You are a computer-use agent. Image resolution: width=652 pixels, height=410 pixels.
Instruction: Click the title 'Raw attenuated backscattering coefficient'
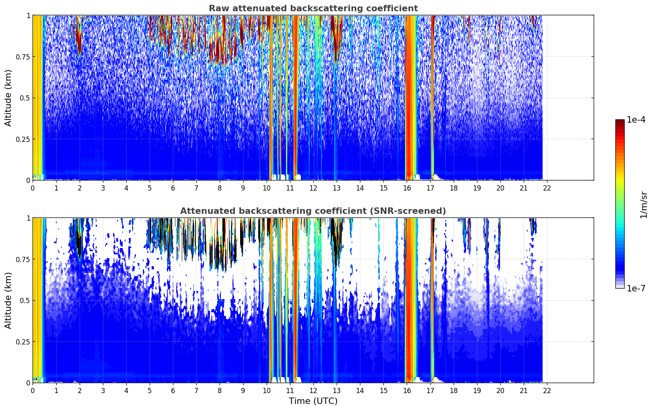313,8
